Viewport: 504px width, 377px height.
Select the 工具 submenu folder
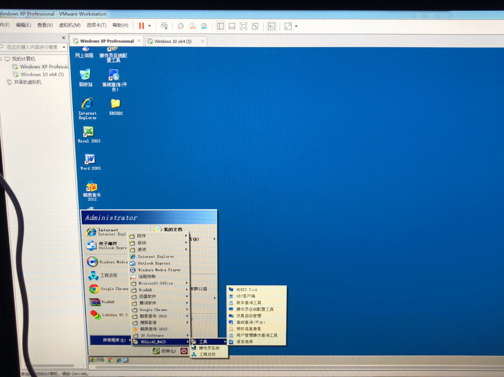point(208,342)
